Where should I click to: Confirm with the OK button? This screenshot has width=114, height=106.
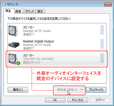point(55,100)
